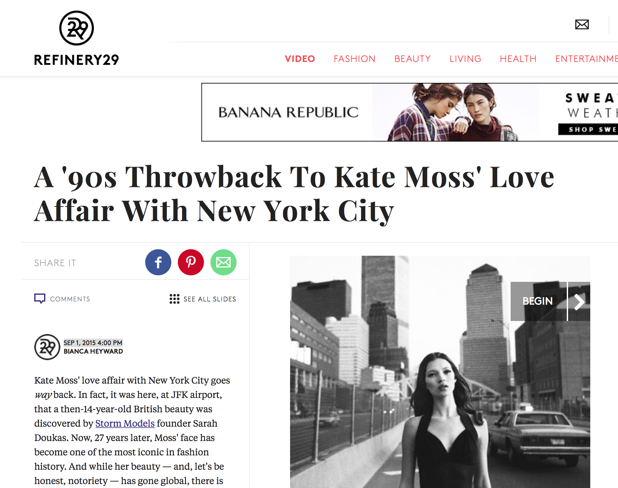Click the Banana Republic banner ad
This screenshot has height=488, width=618.
409,112
